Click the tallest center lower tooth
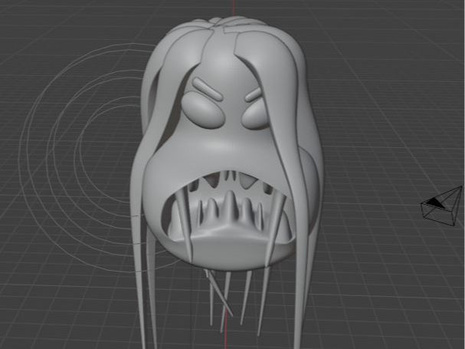Image resolution: width=465 pixels, height=349 pixels. click(229, 207)
